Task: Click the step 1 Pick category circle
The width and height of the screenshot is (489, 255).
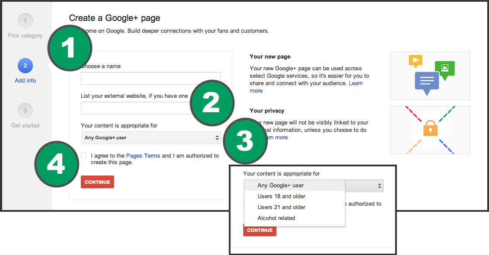Action: [25, 21]
